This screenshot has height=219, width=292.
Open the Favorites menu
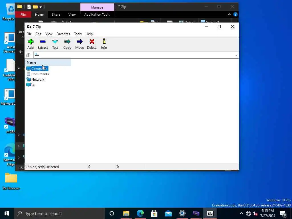(x=63, y=34)
